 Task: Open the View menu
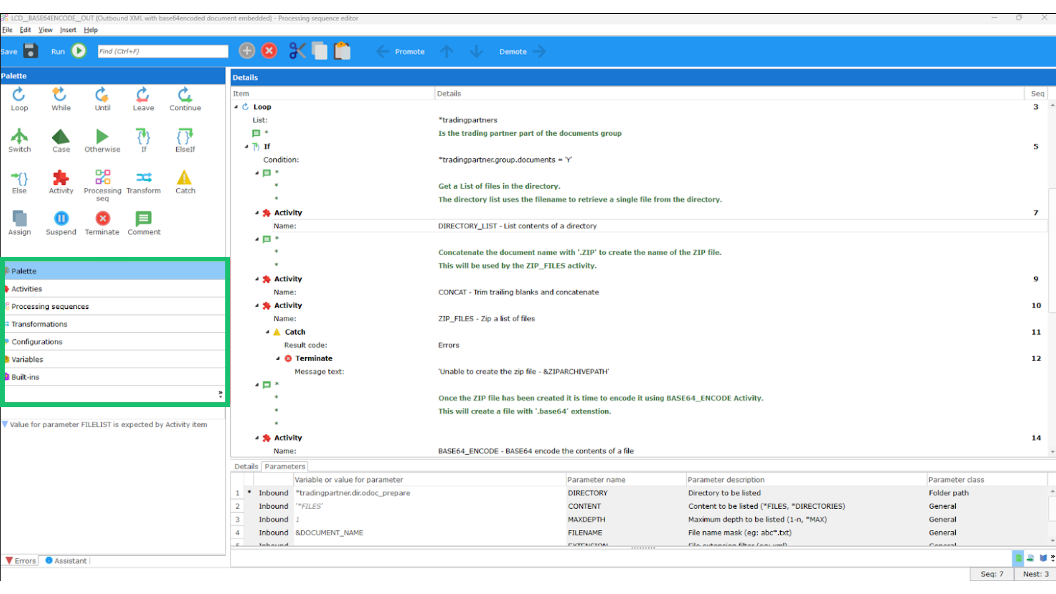pos(45,30)
